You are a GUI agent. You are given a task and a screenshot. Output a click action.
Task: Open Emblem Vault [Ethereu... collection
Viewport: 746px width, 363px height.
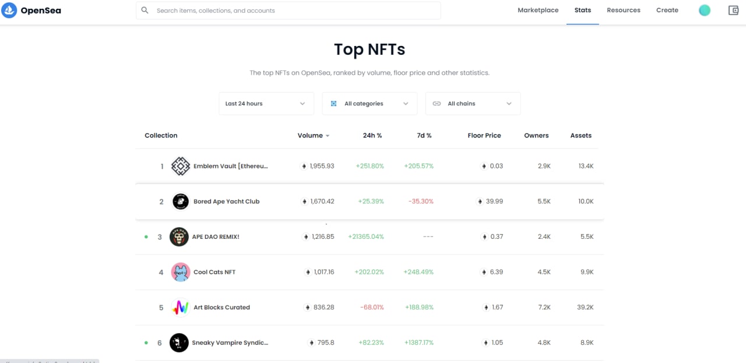point(231,166)
